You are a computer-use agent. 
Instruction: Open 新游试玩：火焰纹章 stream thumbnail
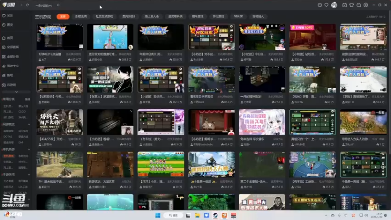[110, 164]
